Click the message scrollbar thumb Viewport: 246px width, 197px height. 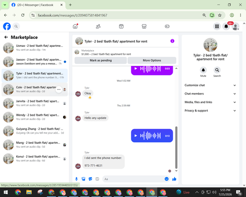tap(176, 147)
